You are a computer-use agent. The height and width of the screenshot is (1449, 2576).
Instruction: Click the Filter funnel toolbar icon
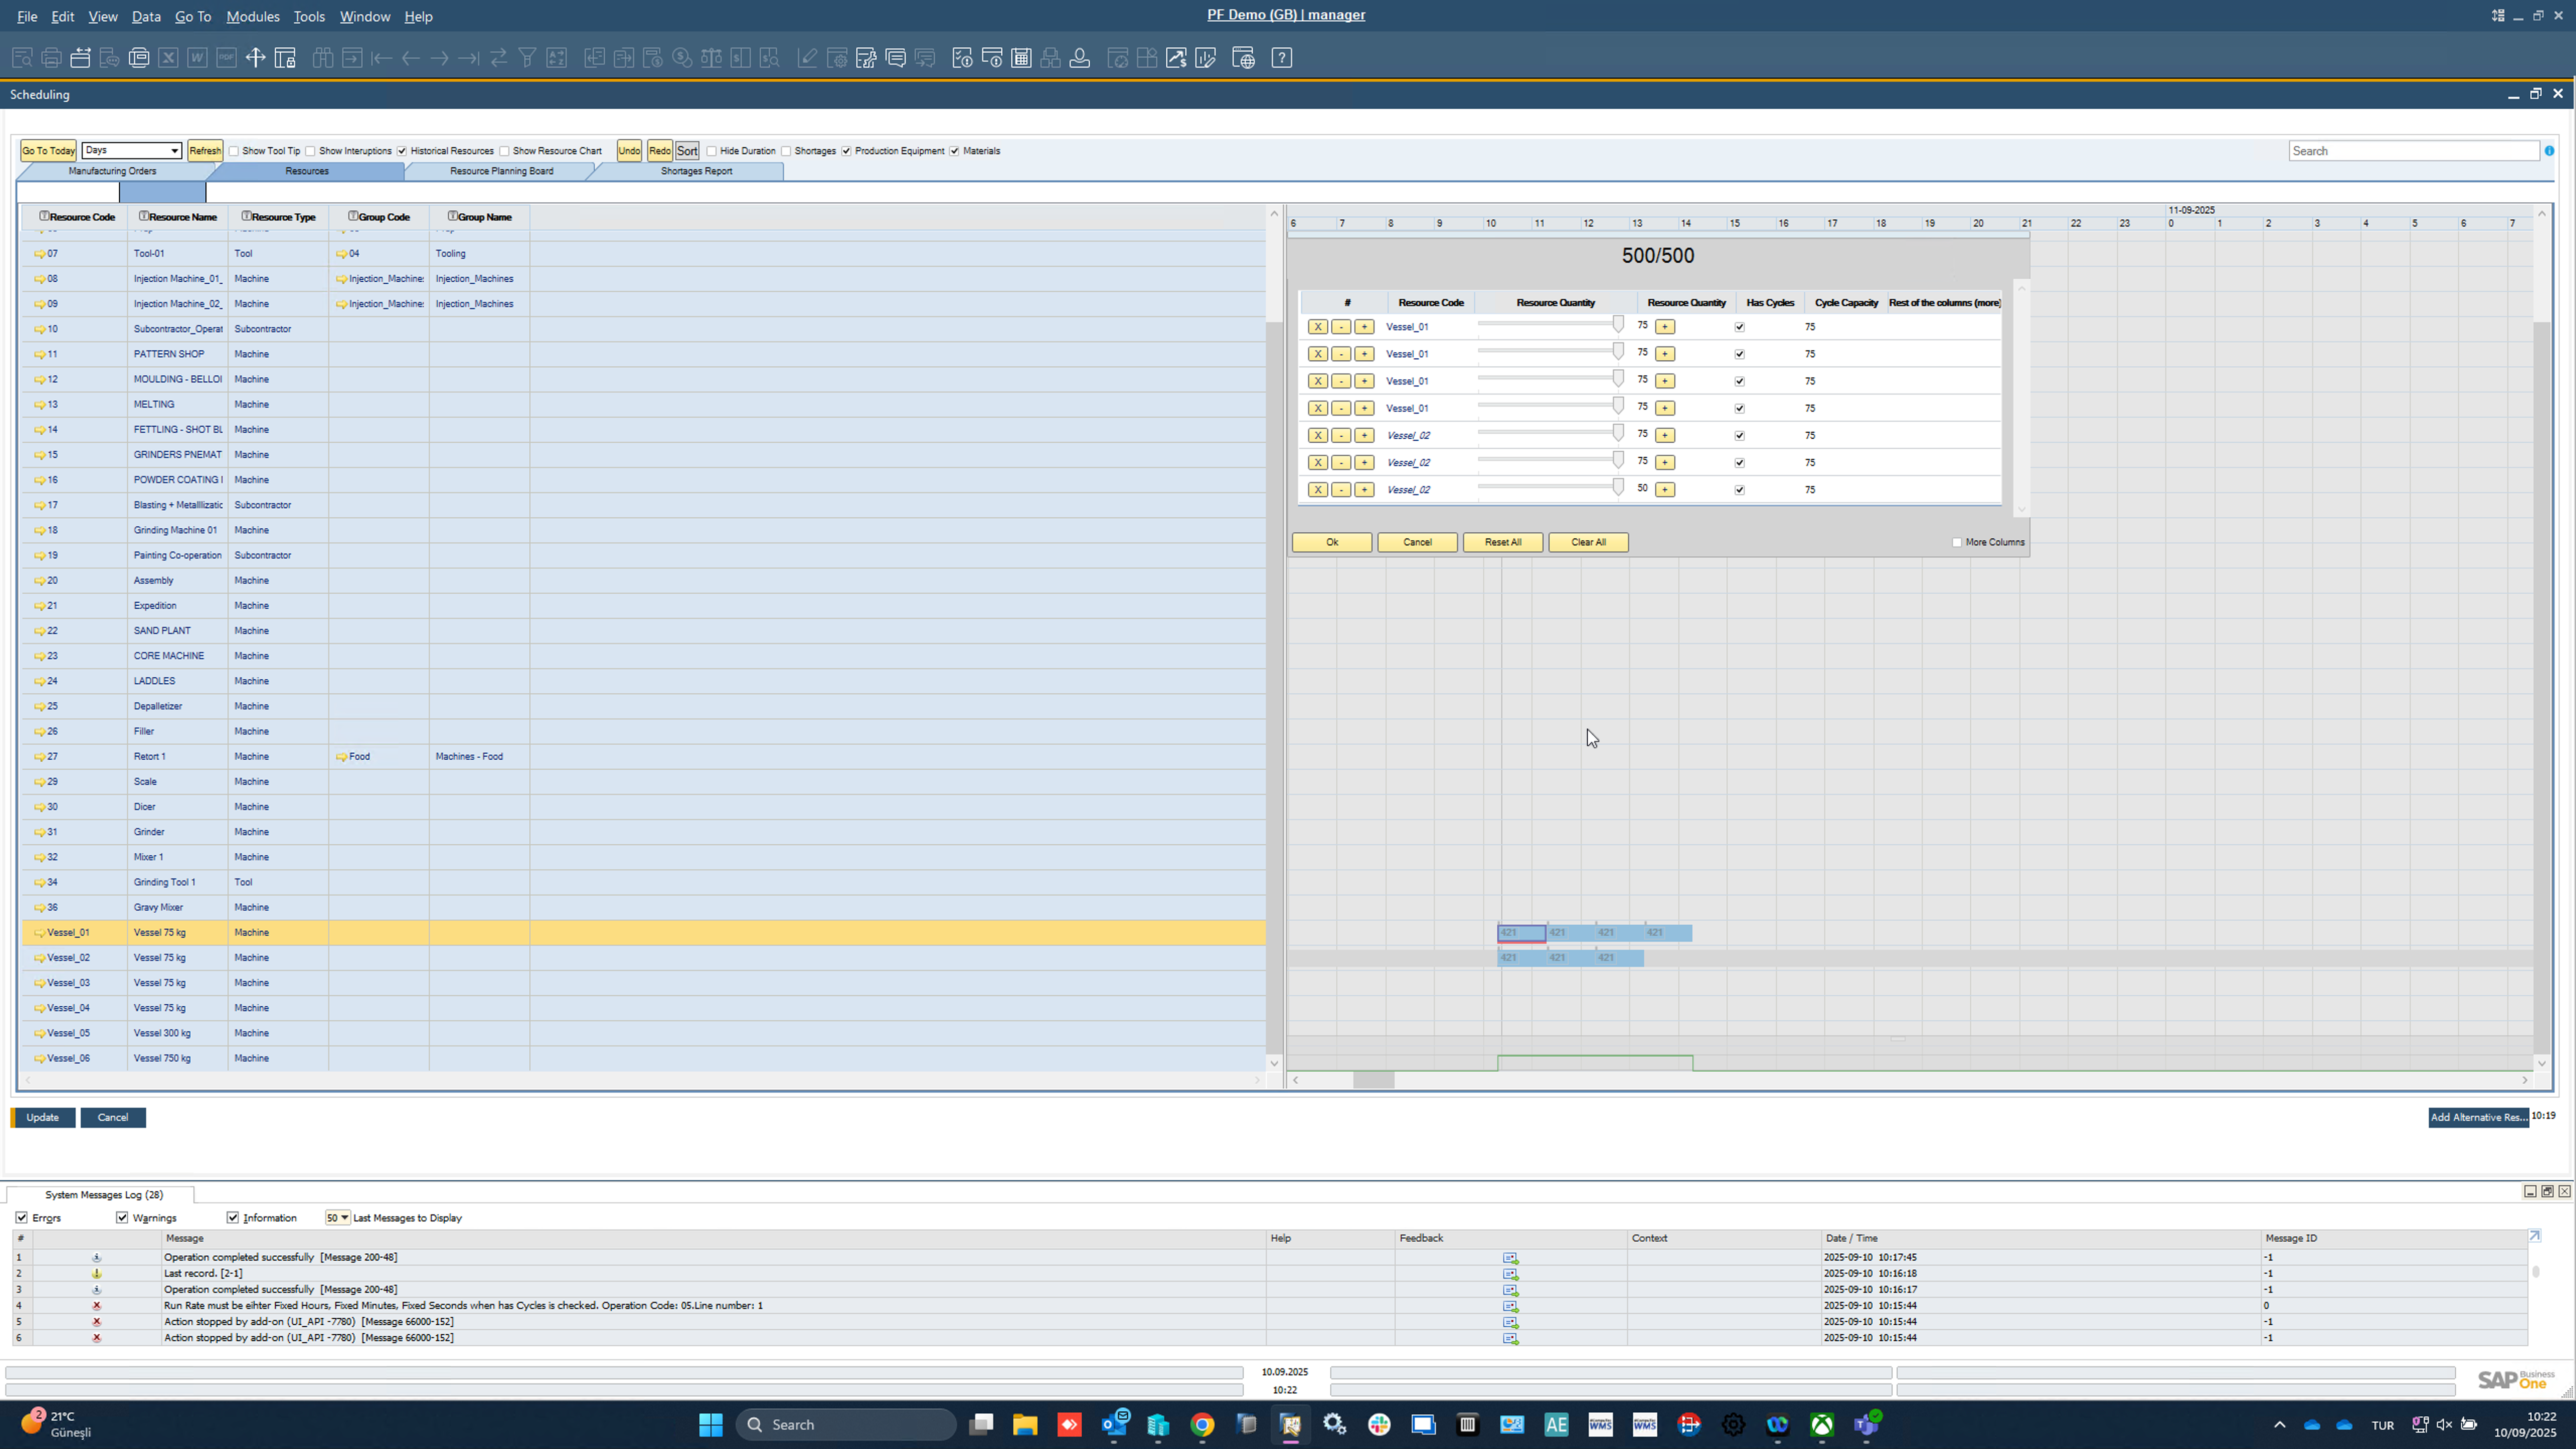tap(527, 58)
